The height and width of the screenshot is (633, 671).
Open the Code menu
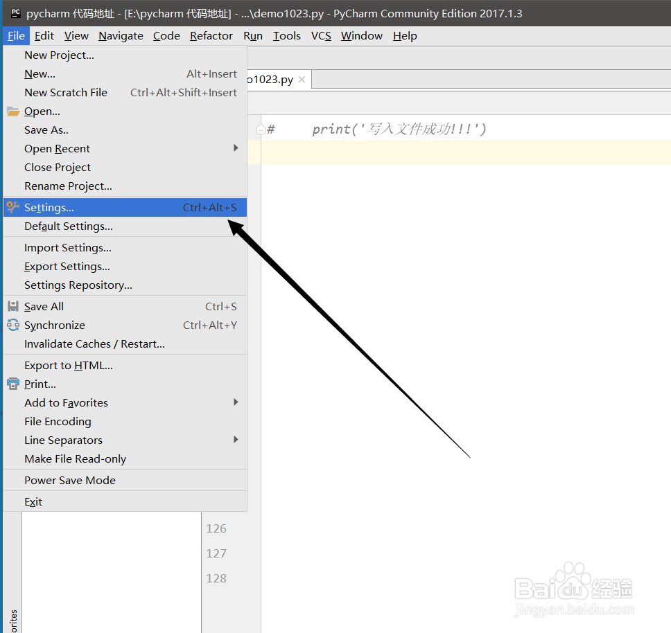point(166,36)
